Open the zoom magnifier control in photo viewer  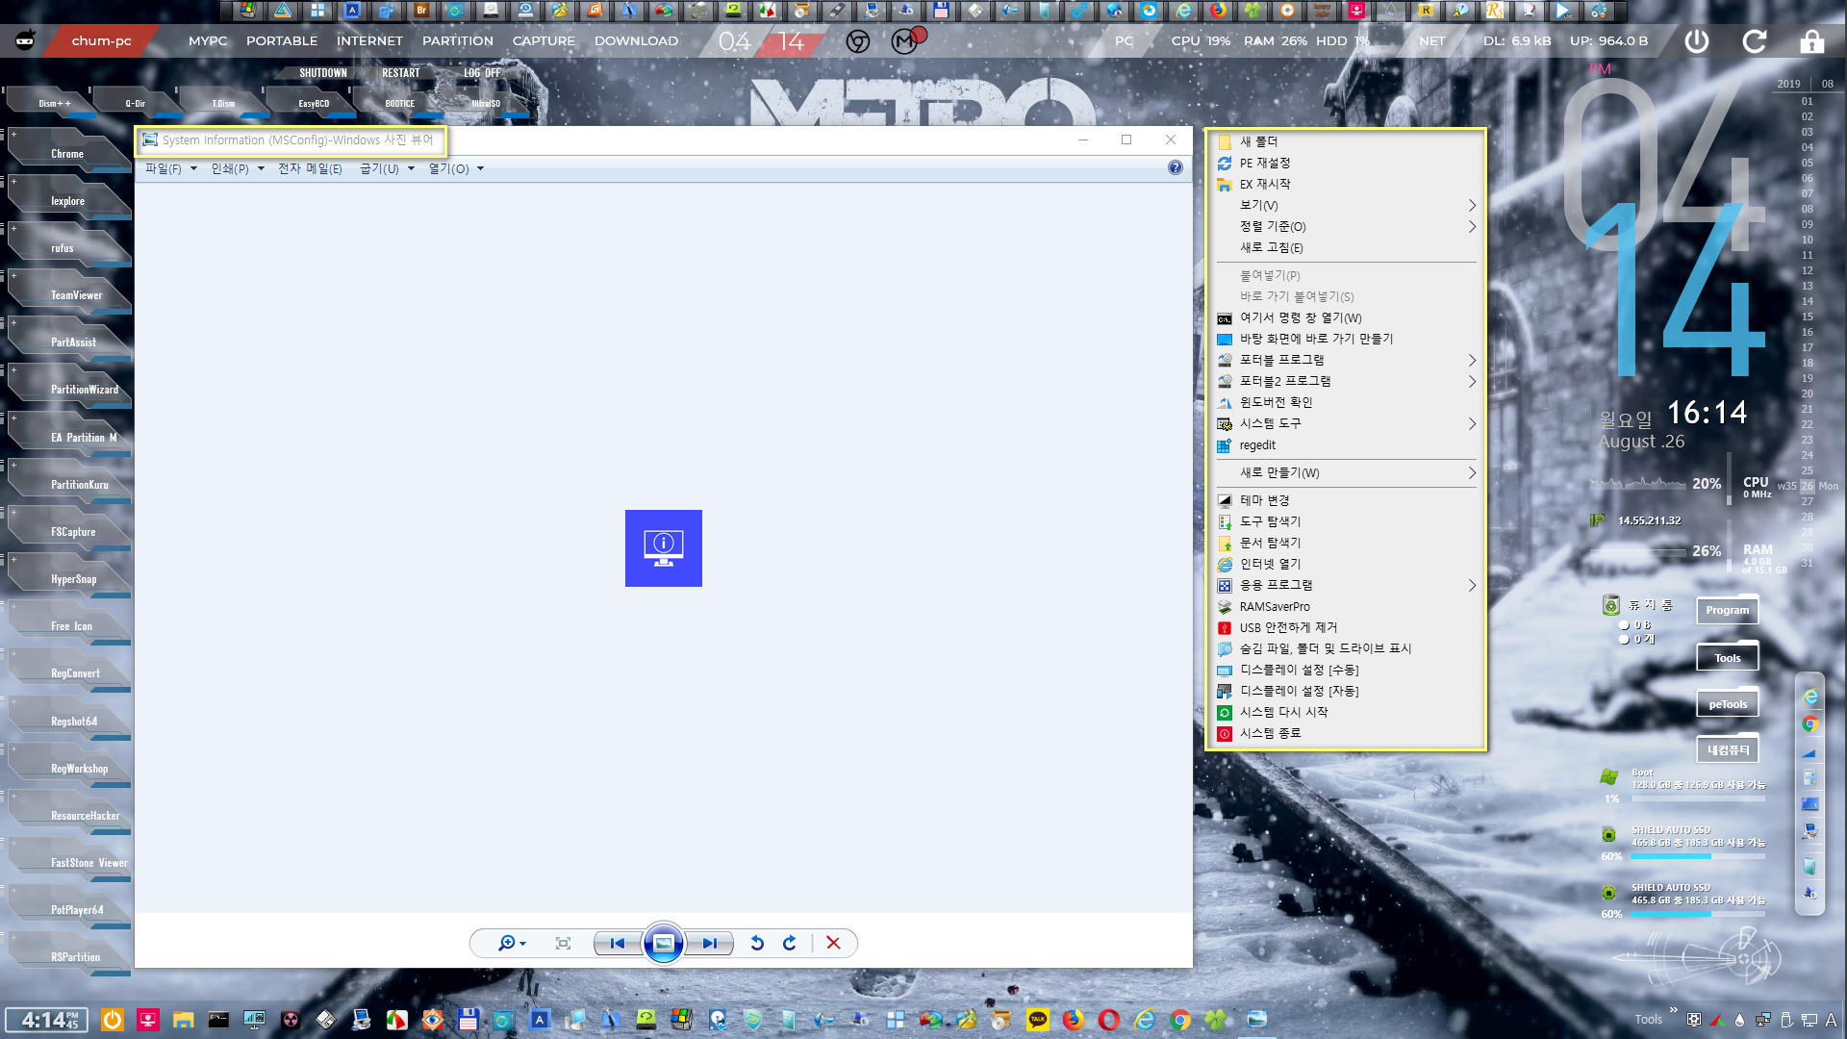(511, 943)
